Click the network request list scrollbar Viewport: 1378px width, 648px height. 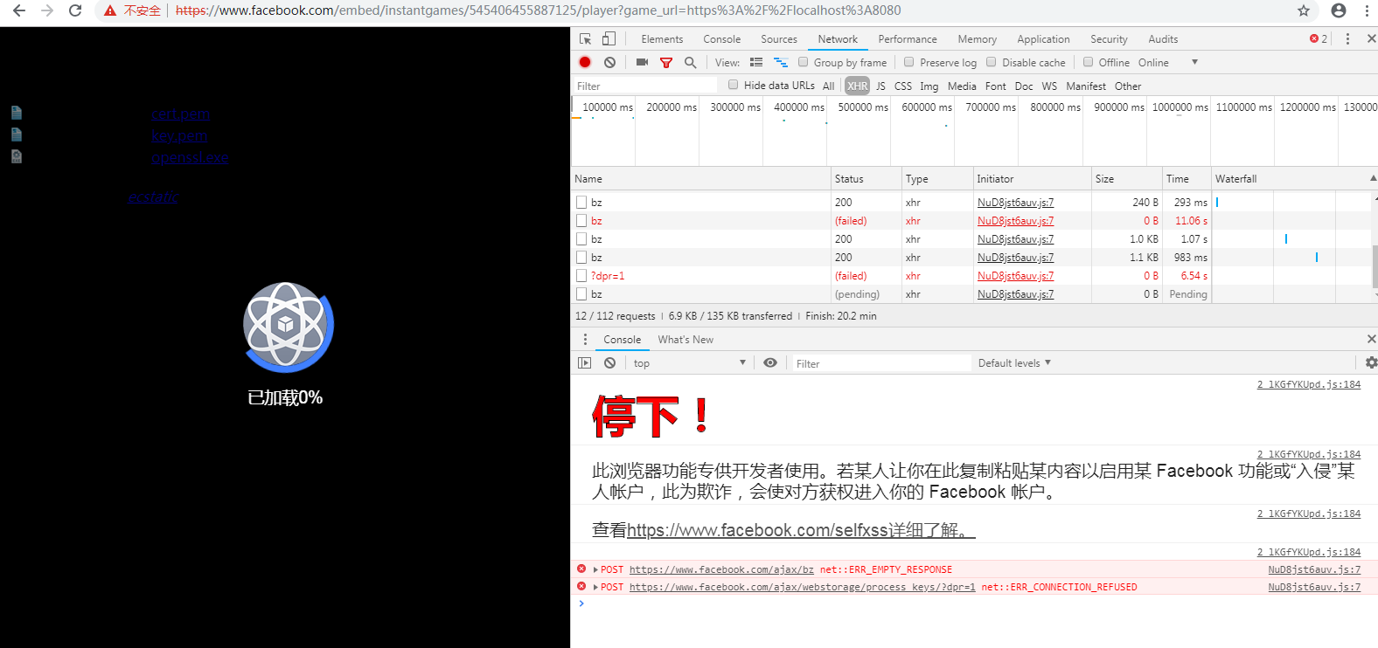point(1374,266)
